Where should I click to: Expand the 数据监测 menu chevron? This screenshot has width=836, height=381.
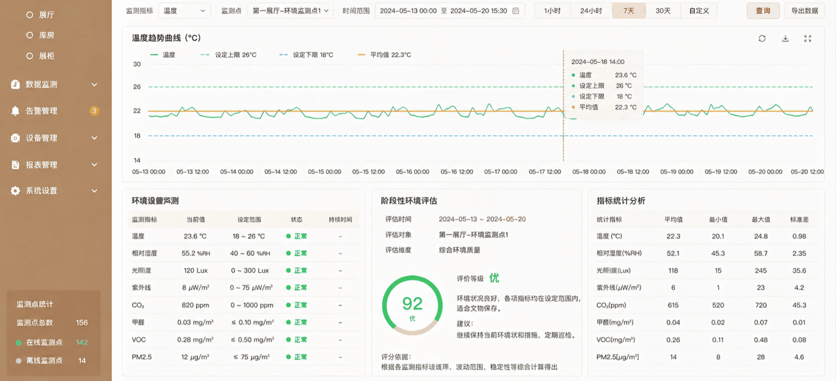click(x=95, y=84)
